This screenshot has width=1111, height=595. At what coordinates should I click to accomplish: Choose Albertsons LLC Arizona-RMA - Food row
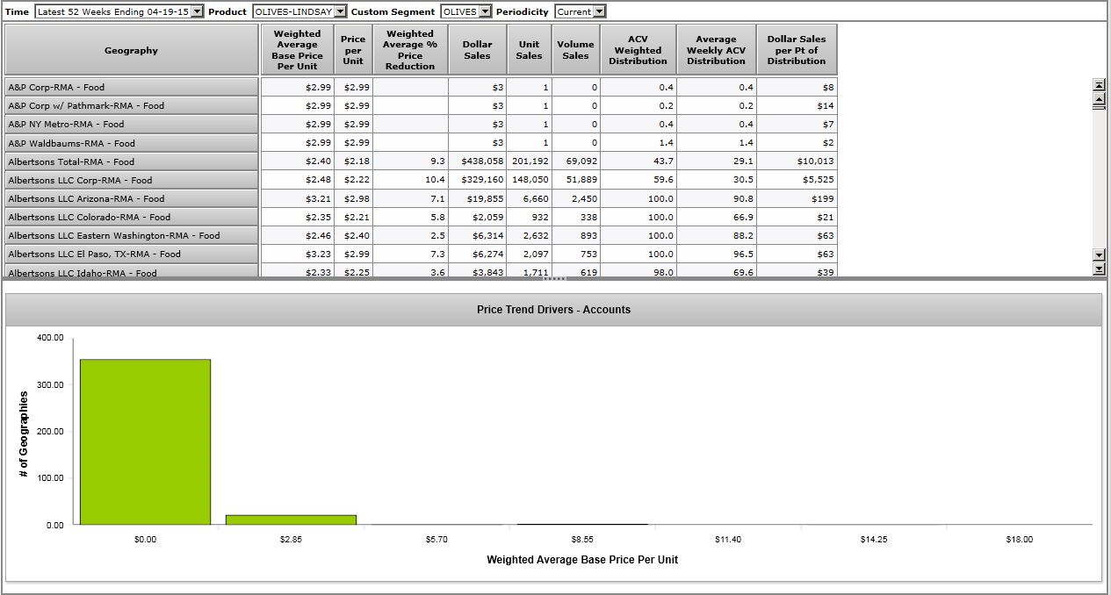[x=132, y=198]
